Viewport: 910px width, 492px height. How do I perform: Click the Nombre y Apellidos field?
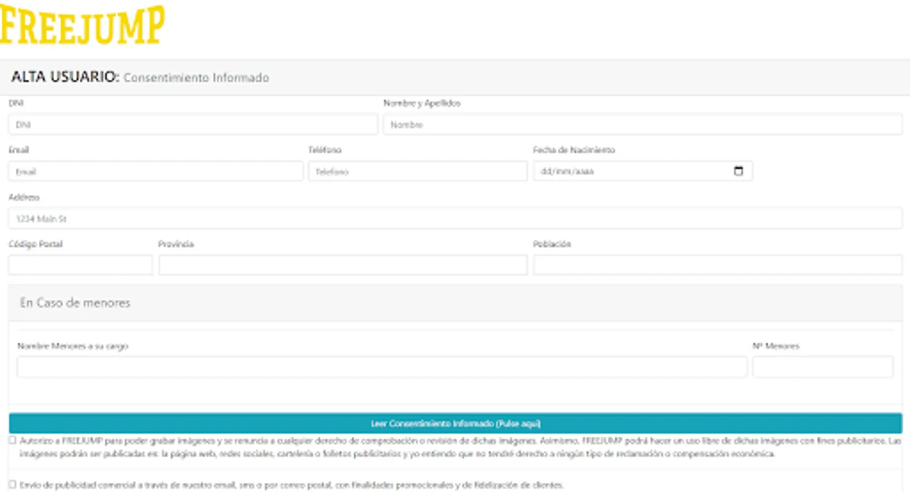point(643,125)
